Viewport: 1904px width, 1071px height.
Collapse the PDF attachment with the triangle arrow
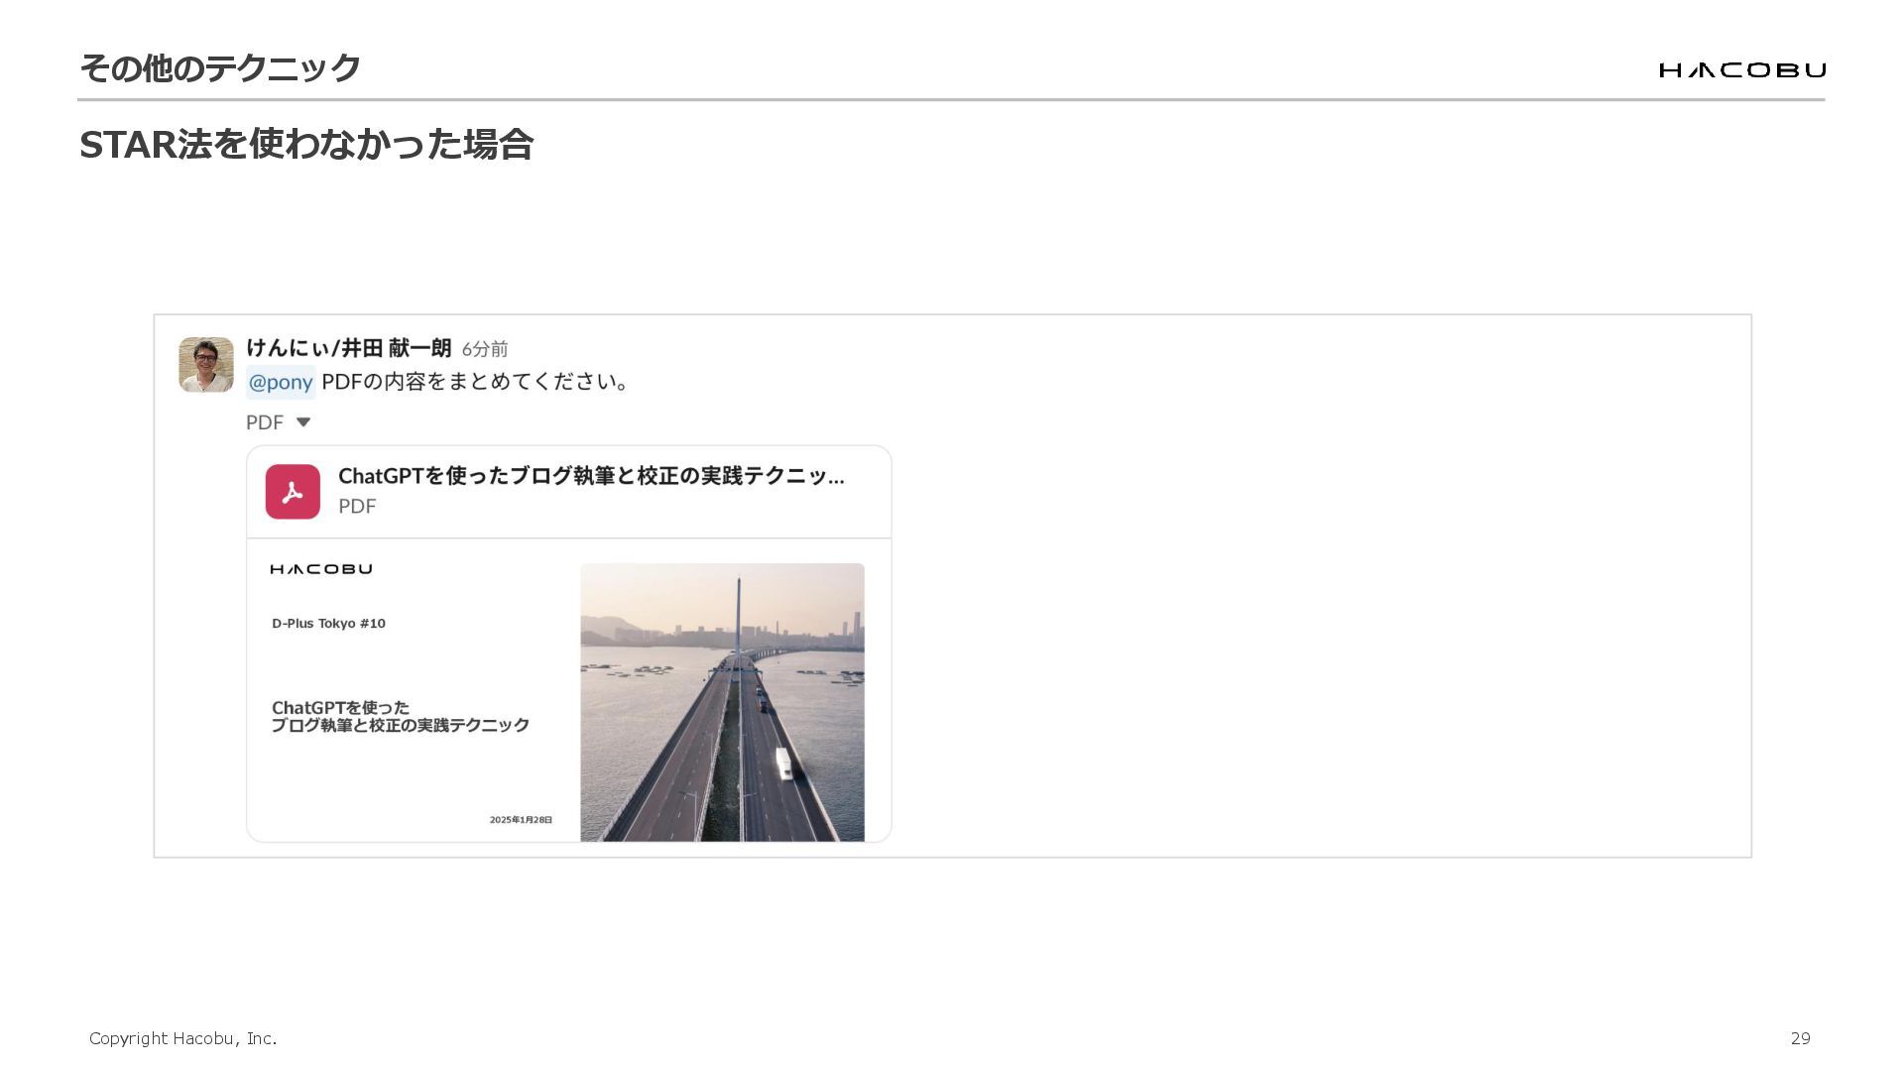point(303,422)
